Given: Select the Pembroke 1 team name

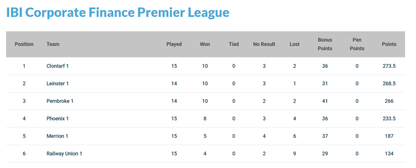Looking at the screenshot, I should (60, 101).
